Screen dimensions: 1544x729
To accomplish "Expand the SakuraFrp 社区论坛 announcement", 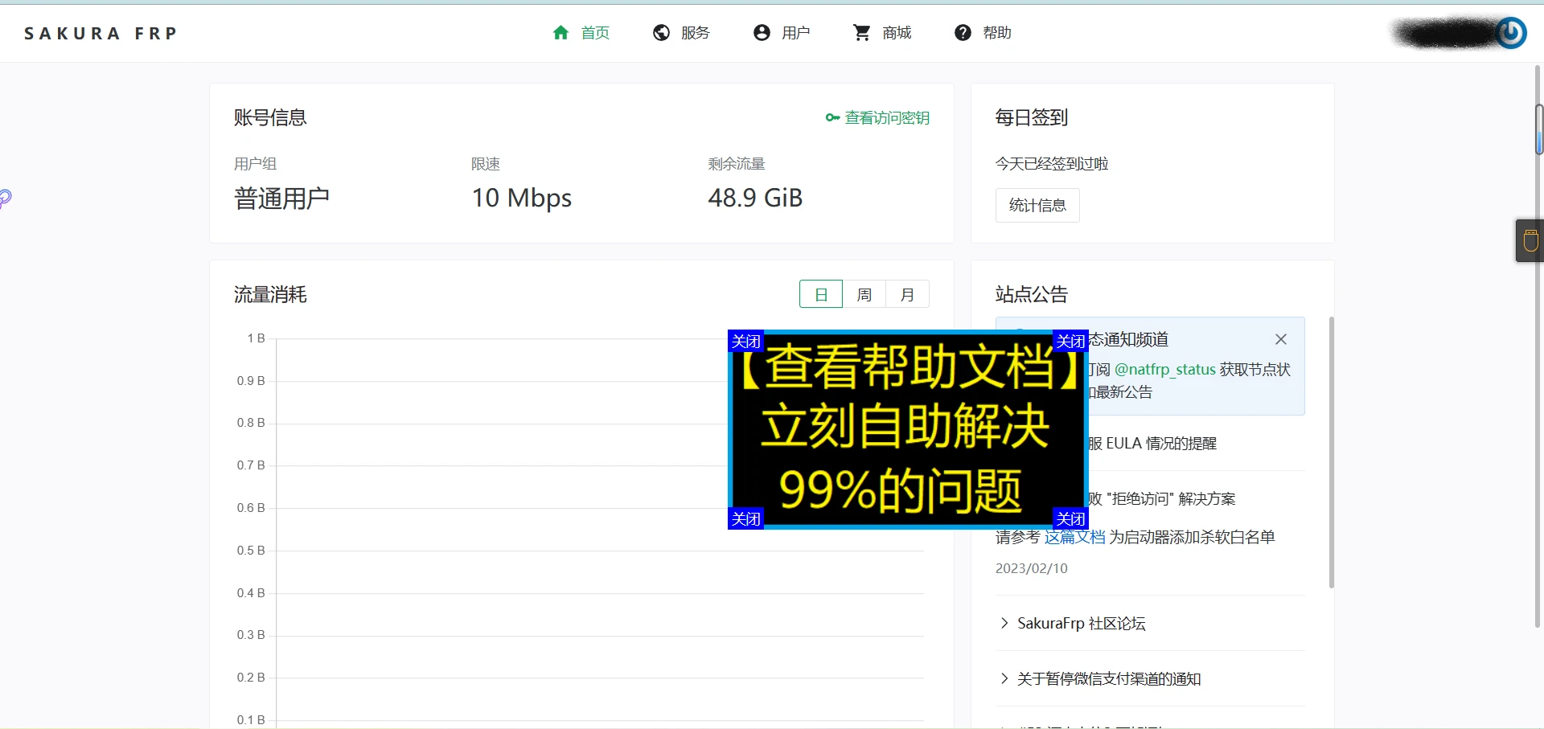I will pos(1081,623).
